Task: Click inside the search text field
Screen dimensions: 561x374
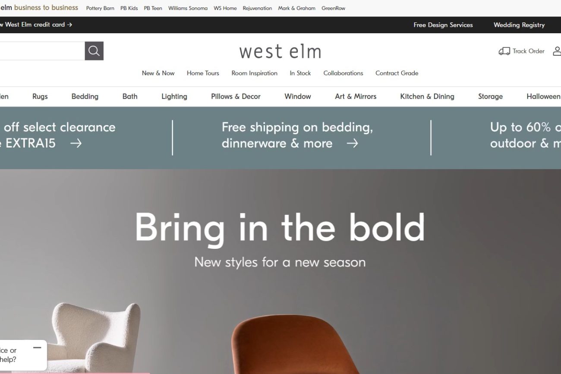Action: [x=42, y=51]
